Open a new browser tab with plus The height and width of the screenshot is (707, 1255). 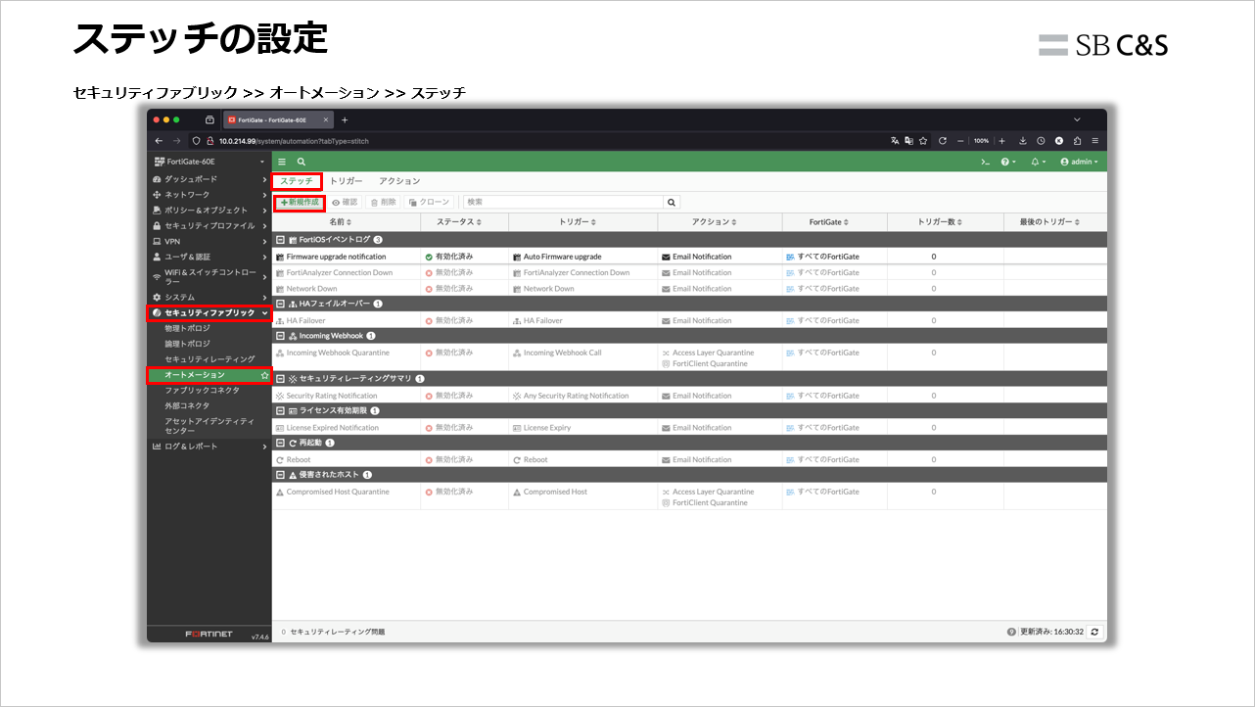point(345,119)
